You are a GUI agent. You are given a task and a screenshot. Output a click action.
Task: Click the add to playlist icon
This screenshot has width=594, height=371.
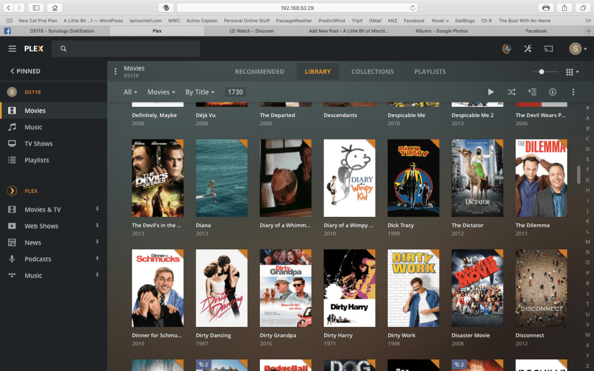click(532, 92)
